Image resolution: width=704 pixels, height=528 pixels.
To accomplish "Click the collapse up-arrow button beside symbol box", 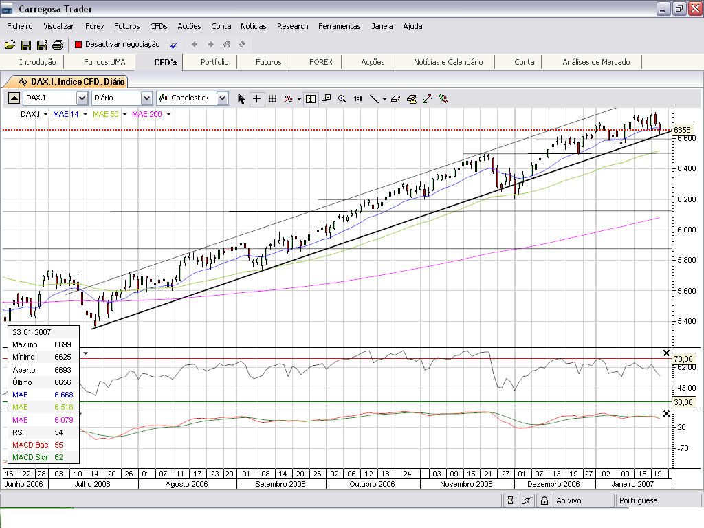I will click(x=14, y=98).
